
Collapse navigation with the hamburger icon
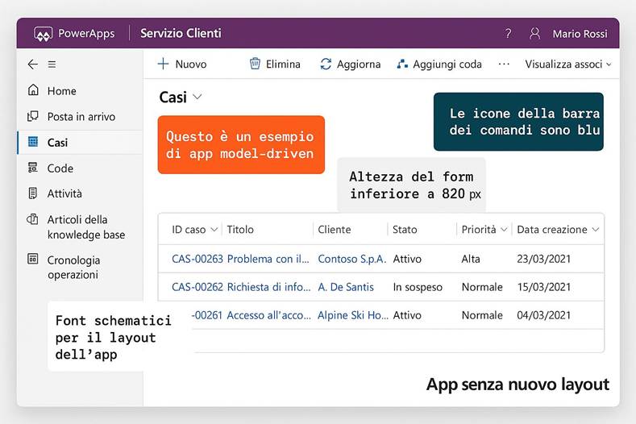pos(52,64)
